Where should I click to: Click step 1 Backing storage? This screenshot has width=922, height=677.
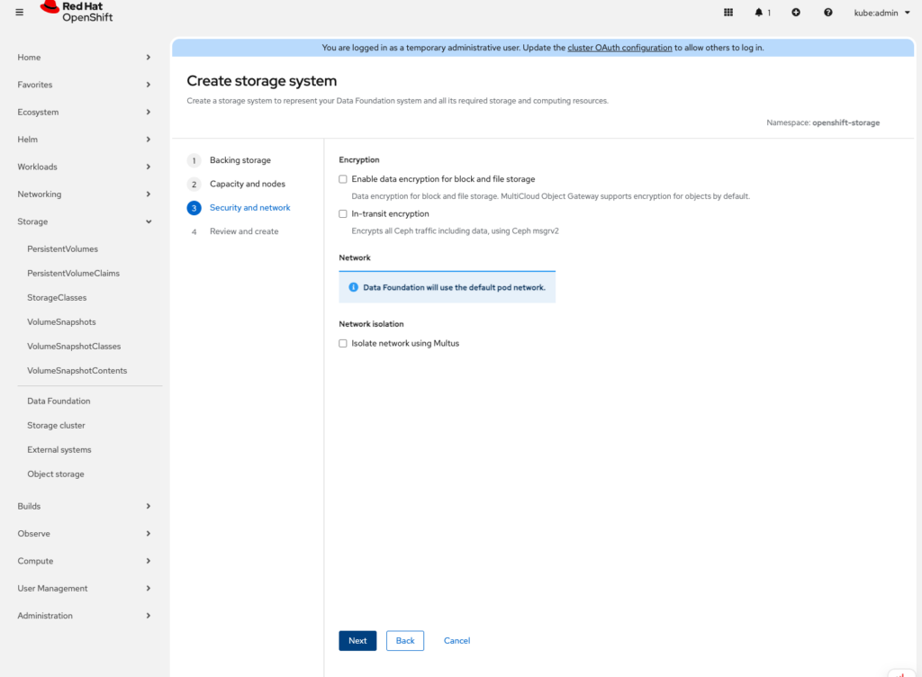pyautogui.click(x=240, y=160)
